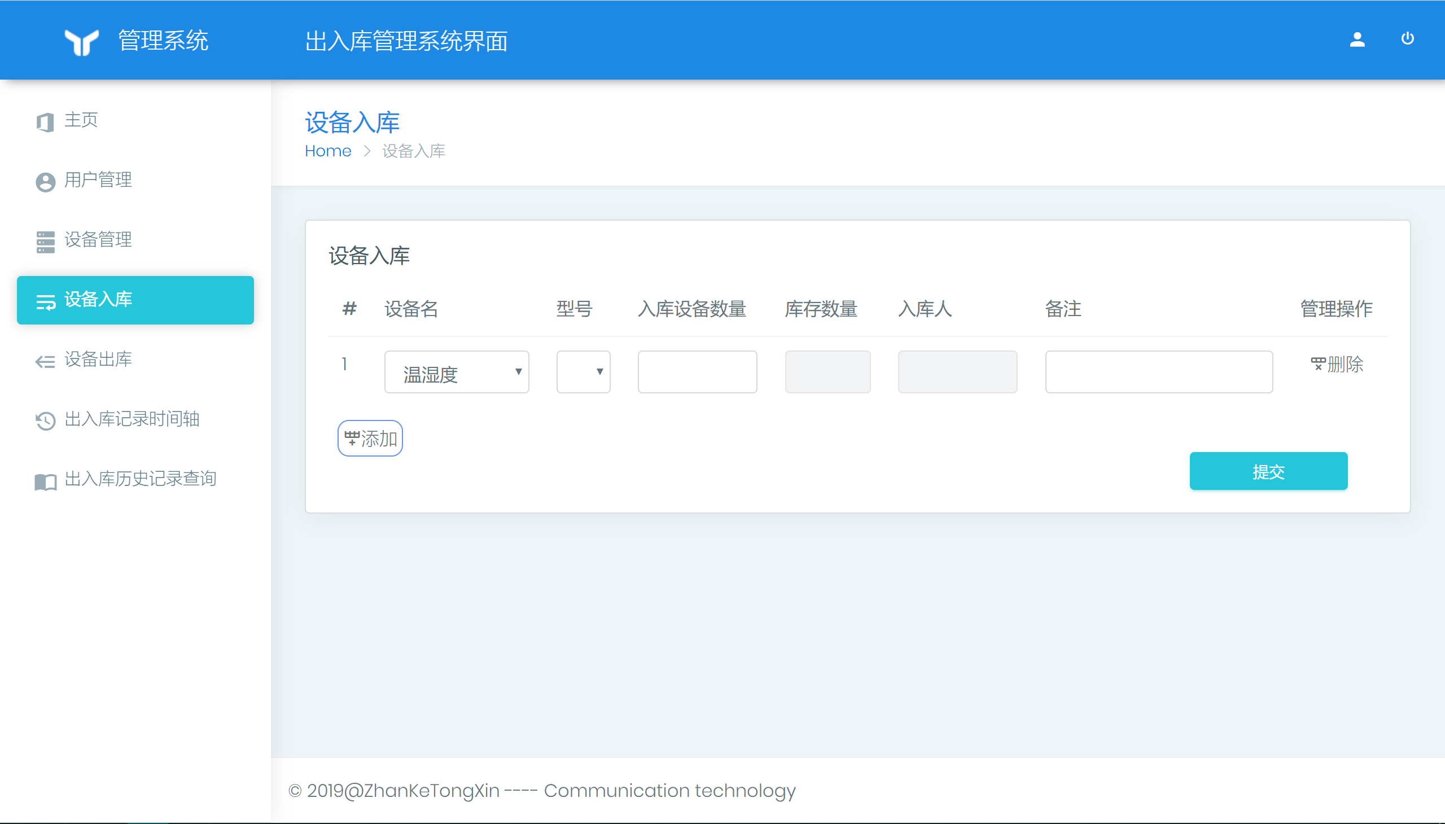This screenshot has width=1445, height=824.
Task: Open the user profile icon
Action: pos(1358,40)
